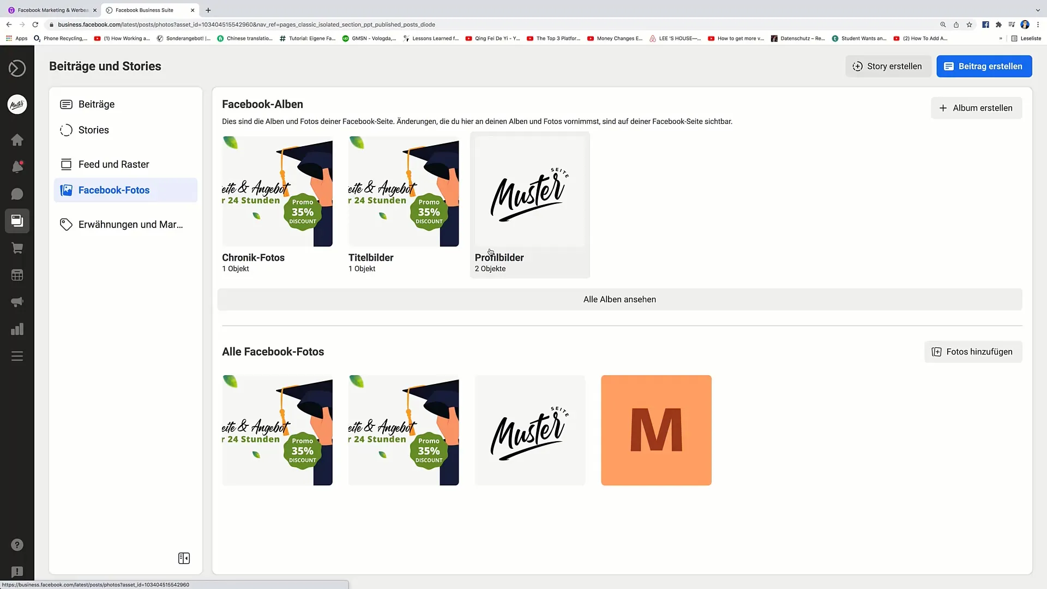Click the Erwähnungen und Mar... icon
The width and height of the screenshot is (1047, 589).
[x=67, y=224]
